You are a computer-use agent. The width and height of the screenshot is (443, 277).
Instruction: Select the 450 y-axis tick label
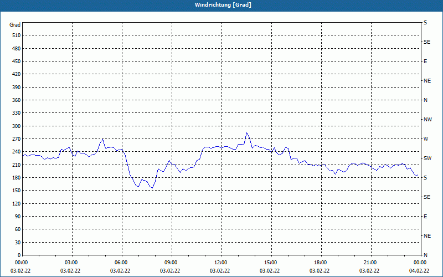coord(16,61)
